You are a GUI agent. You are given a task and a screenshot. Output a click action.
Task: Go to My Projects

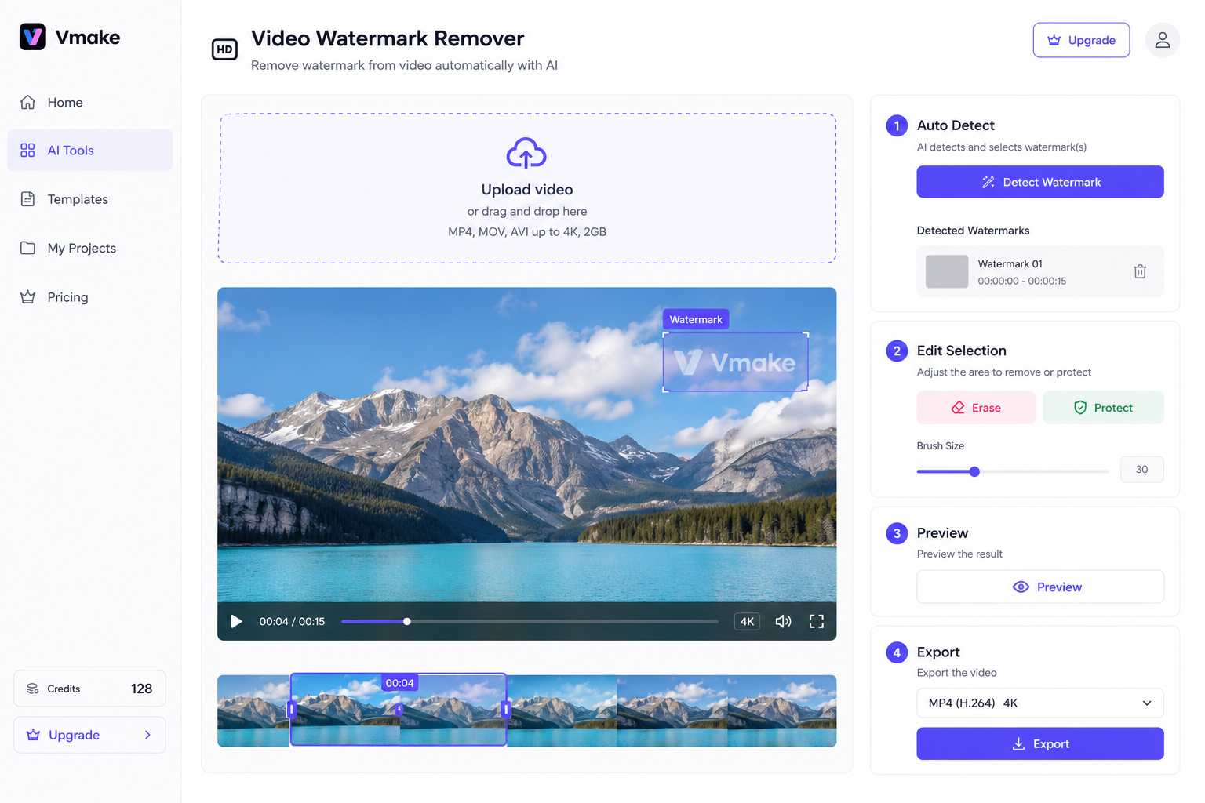[90, 248]
